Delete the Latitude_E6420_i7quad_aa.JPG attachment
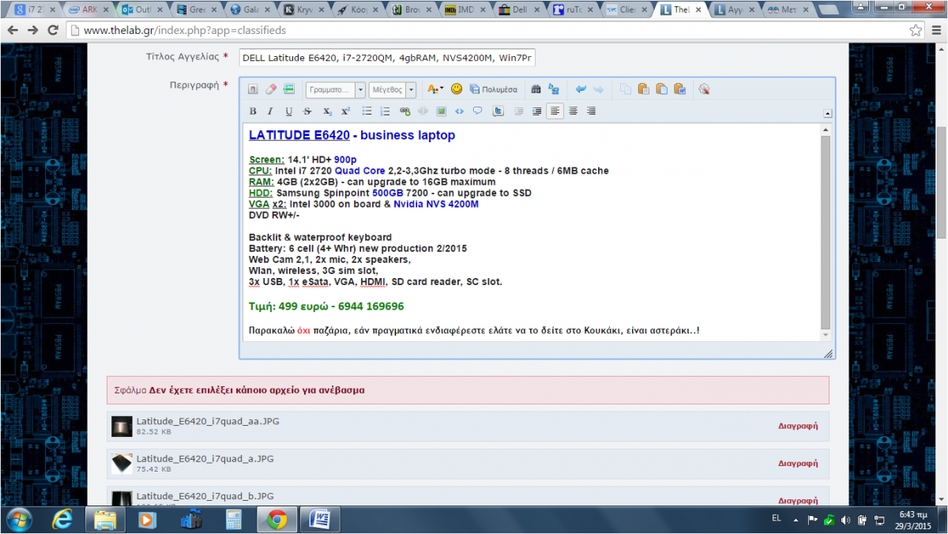948x534 pixels. click(798, 426)
